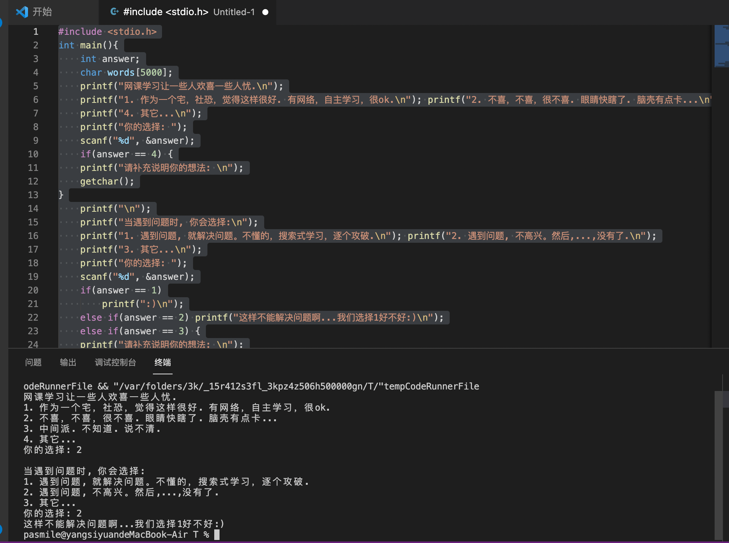Click the terminal panel vertical scrollbar
Image resolution: width=729 pixels, height=543 pixels.
click(x=718, y=465)
